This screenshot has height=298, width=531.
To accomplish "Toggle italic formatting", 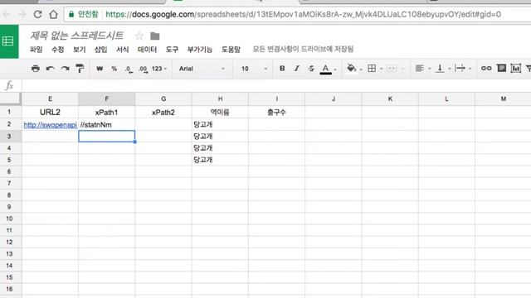I will click(x=297, y=69).
